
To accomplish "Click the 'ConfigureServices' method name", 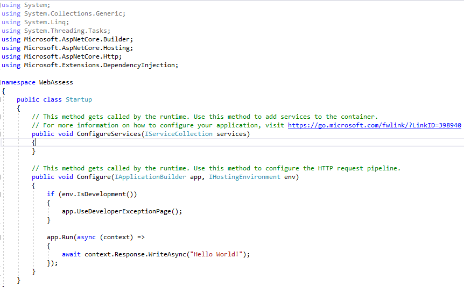I will click(x=109, y=134).
